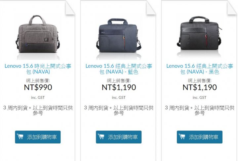
Task: Open the 經典上開式公事包 黑色 product link
Action: pos(200,69)
